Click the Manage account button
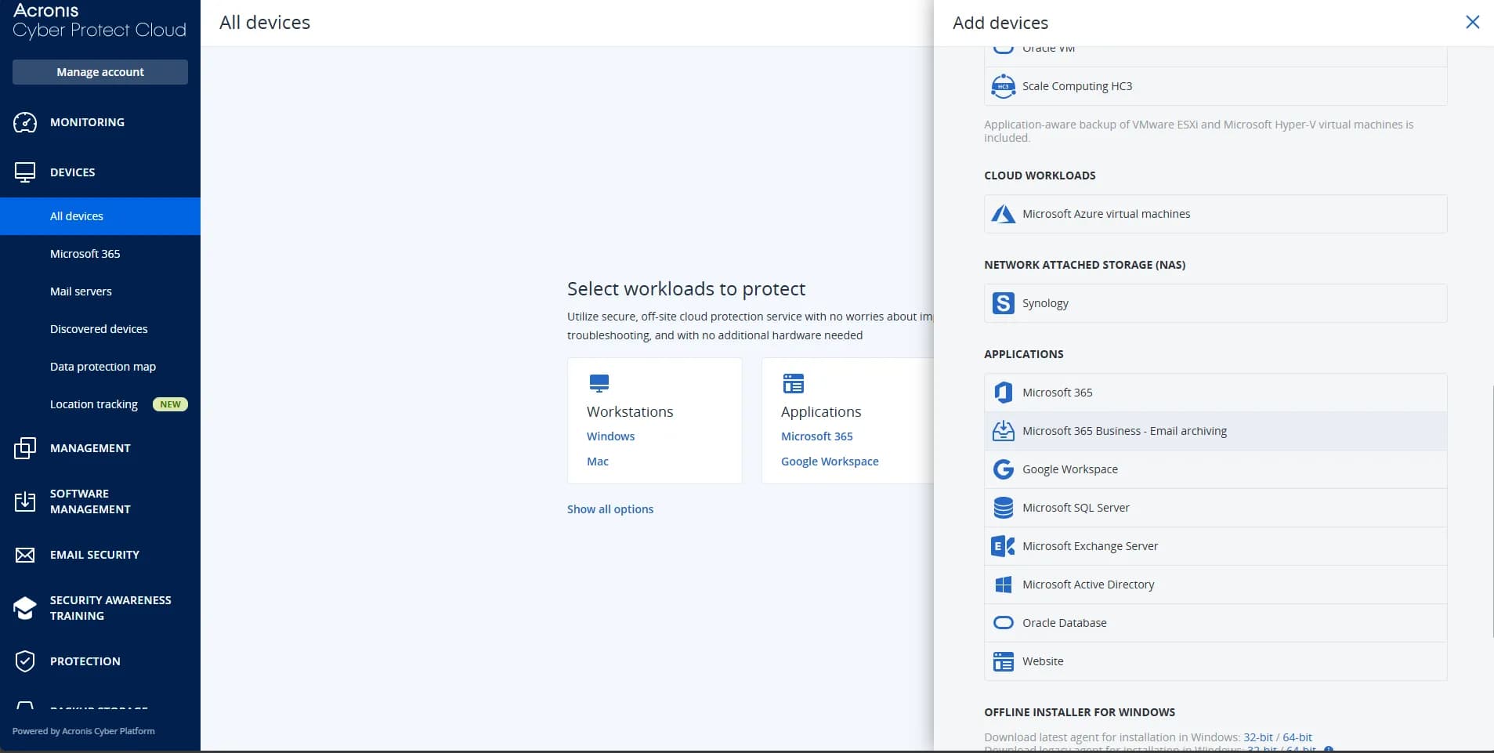The height and width of the screenshot is (753, 1494). coord(99,71)
